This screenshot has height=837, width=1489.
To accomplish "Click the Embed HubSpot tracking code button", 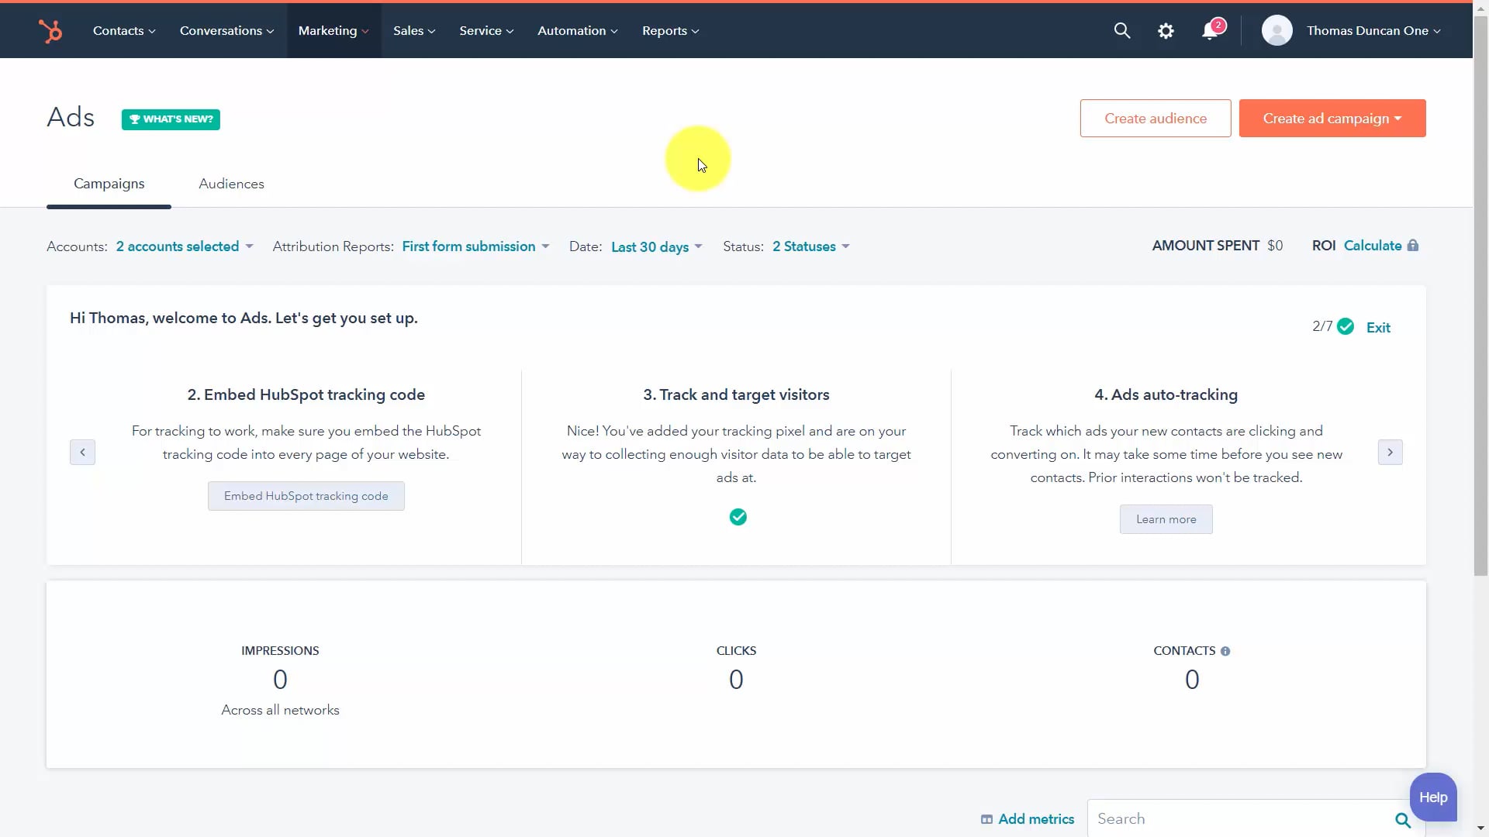I will [306, 495].
